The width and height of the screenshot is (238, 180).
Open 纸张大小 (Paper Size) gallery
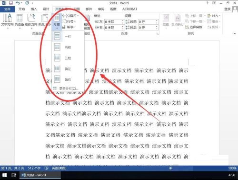pos(45,21)
